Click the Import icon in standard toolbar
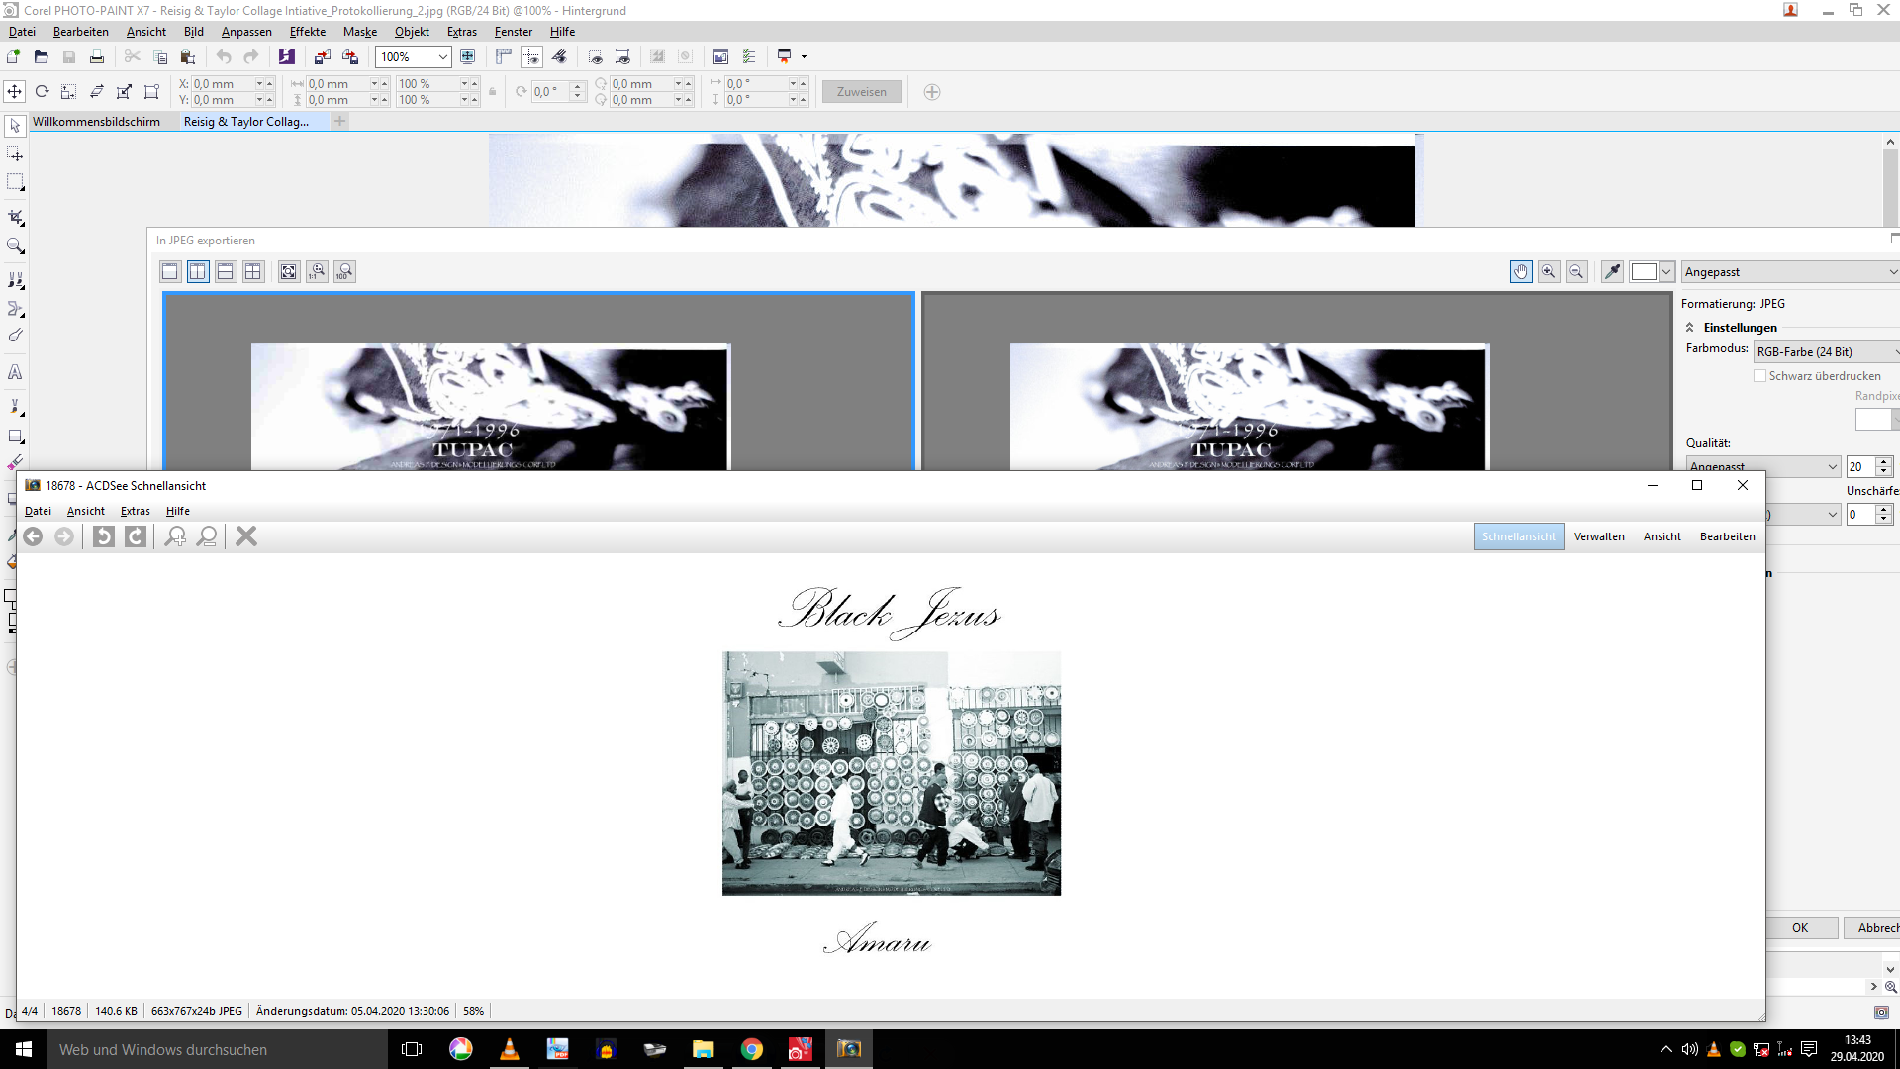This screenshot has width=1900, height=1069. pos(323,56)
